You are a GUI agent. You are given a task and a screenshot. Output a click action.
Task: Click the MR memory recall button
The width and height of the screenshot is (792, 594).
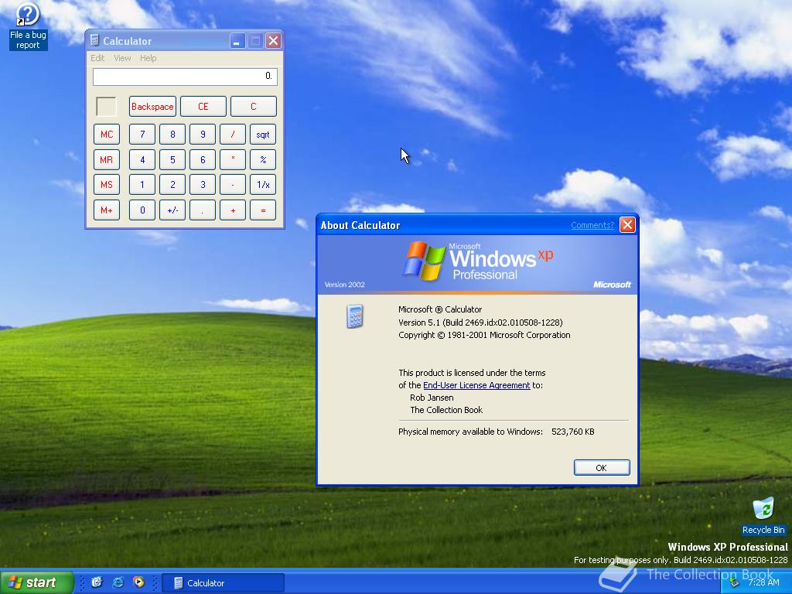pyautogui.click(x=107, y=159)
